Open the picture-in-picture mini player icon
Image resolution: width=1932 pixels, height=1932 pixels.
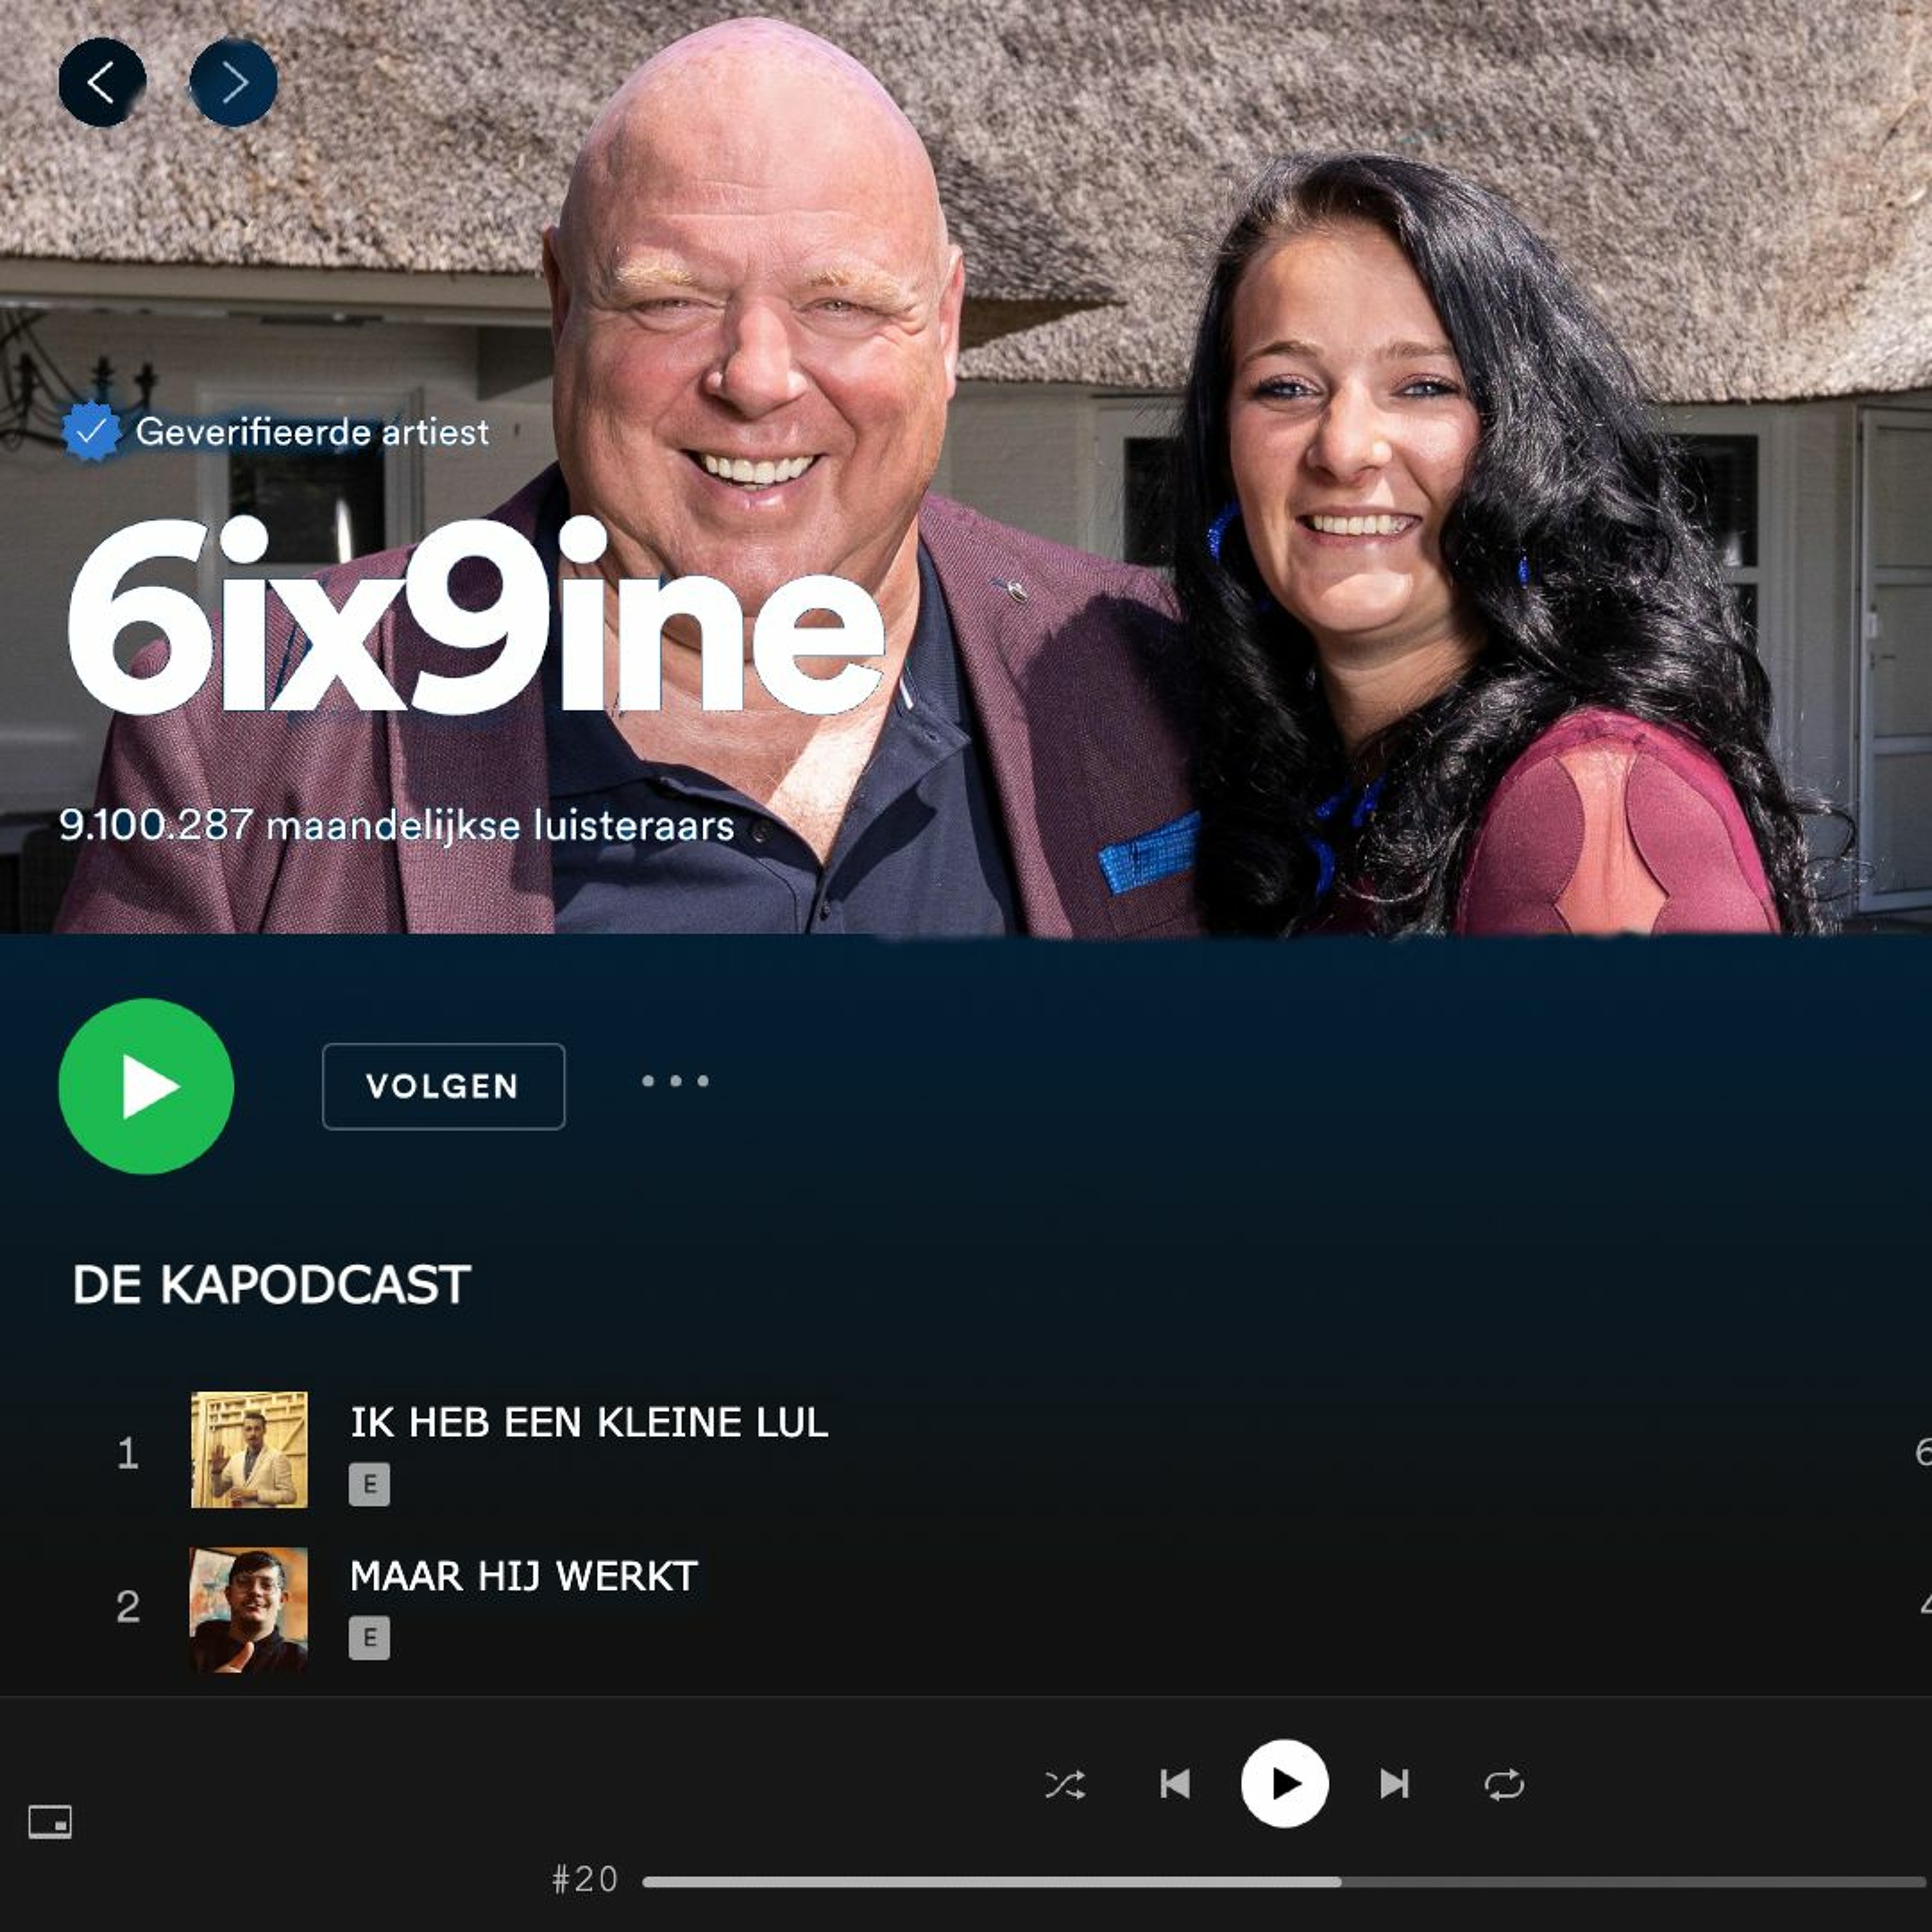pos(50,1822)
